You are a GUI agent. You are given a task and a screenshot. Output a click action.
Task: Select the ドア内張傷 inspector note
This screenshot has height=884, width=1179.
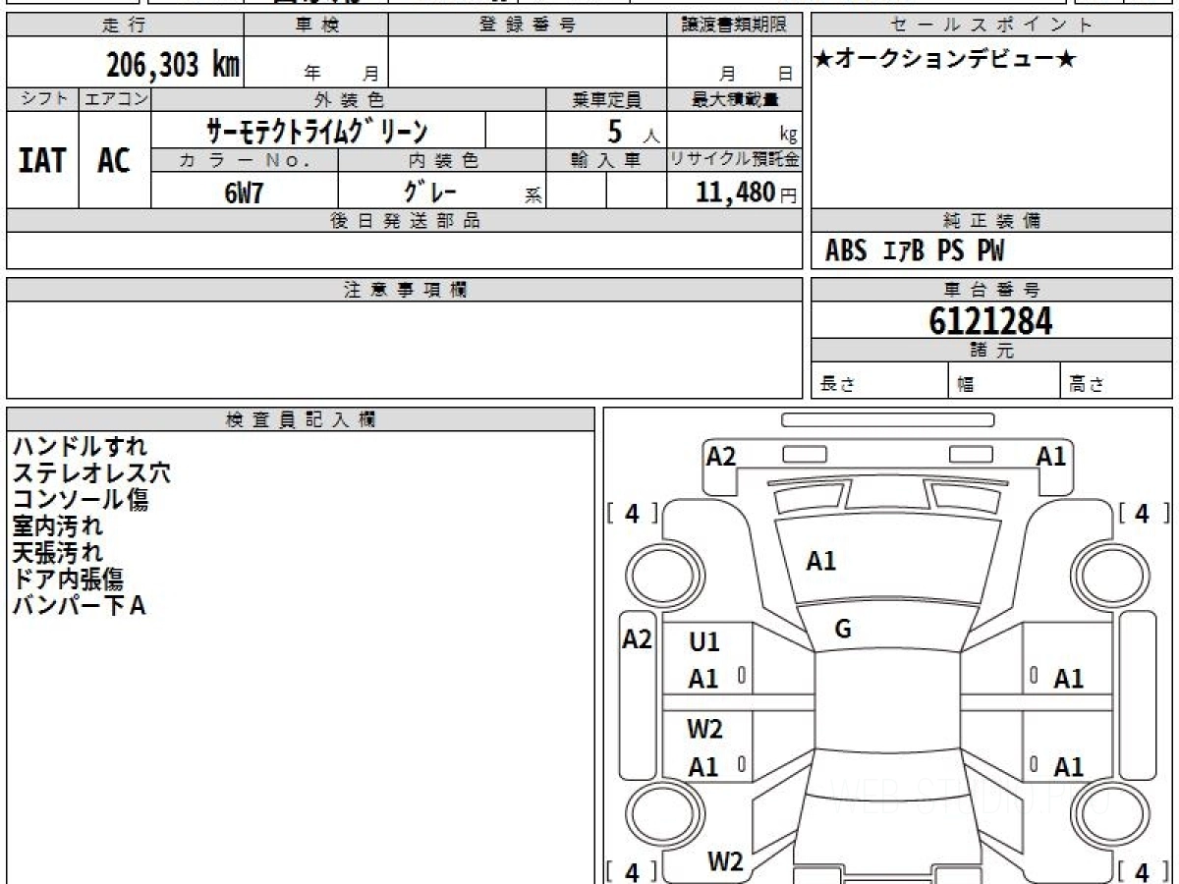[69, 580]
